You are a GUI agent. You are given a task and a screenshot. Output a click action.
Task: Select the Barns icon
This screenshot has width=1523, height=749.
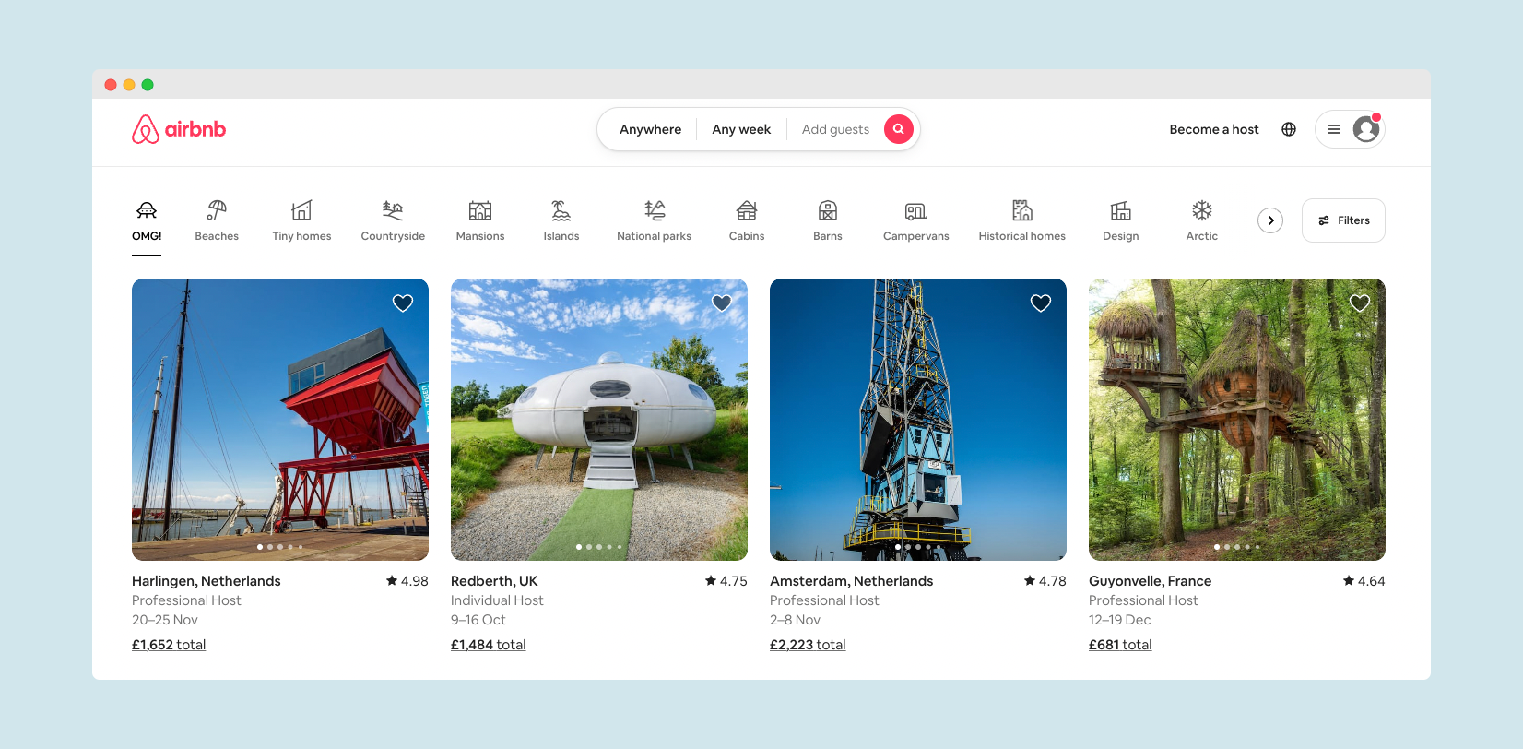click(x=828, y=210)
